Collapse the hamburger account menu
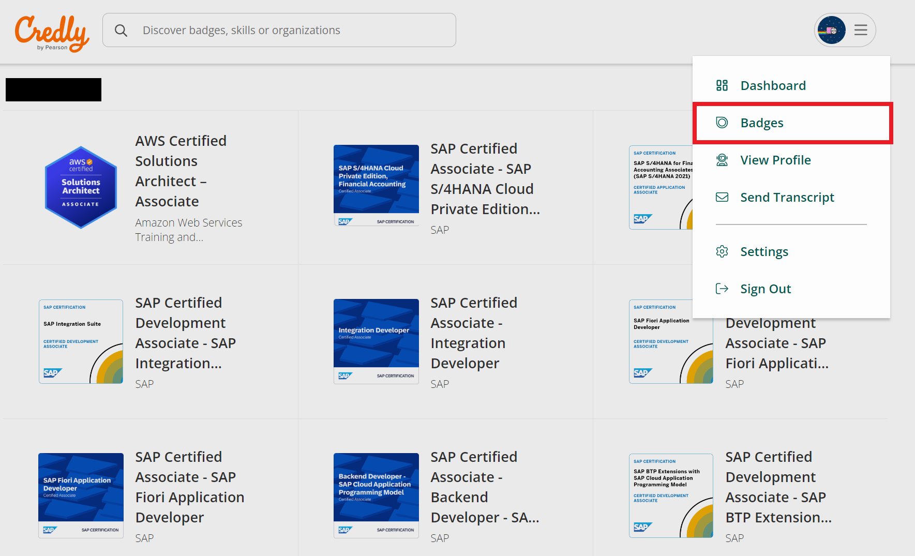This screenshot has height=556, width=915. click(861, 30)
